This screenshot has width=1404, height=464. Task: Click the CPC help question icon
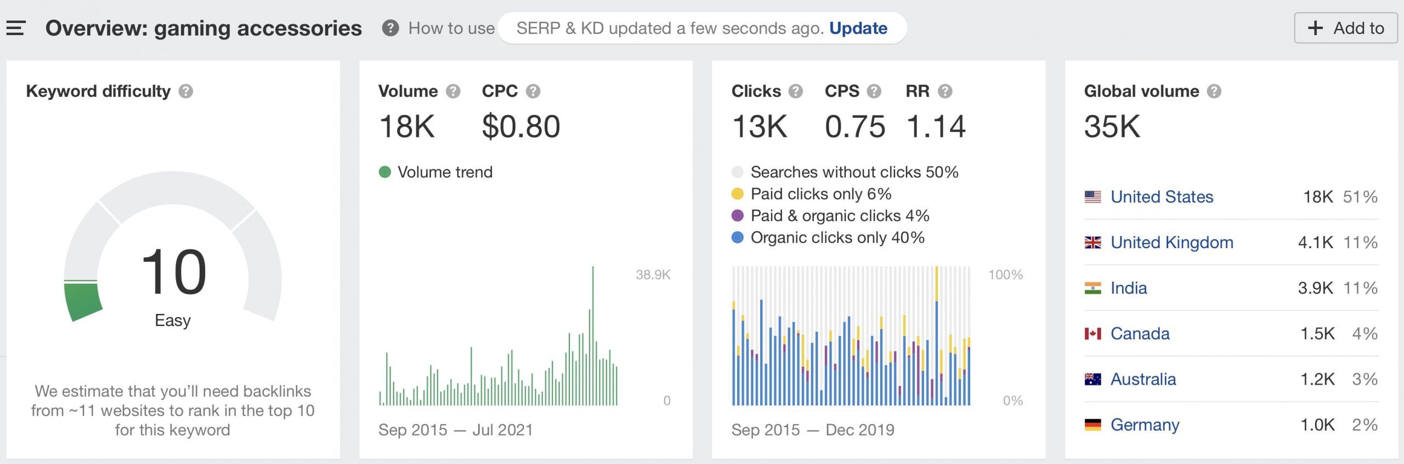533,91
